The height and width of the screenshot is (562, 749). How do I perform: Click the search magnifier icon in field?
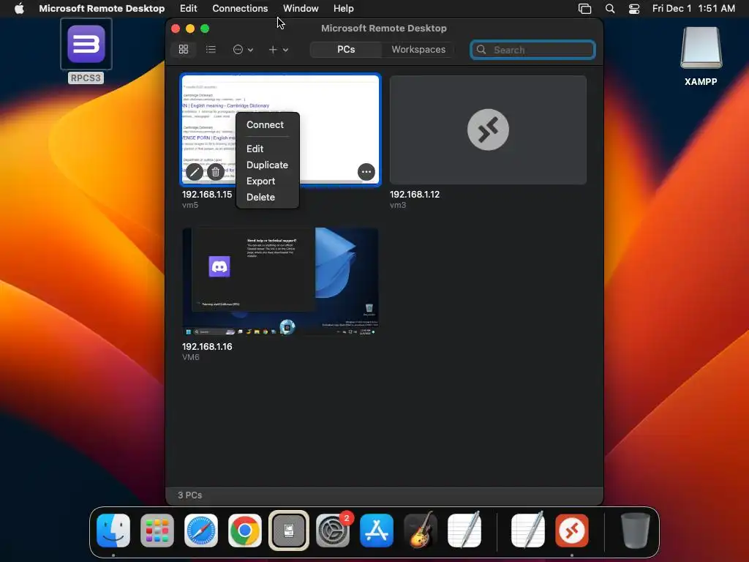481,50
